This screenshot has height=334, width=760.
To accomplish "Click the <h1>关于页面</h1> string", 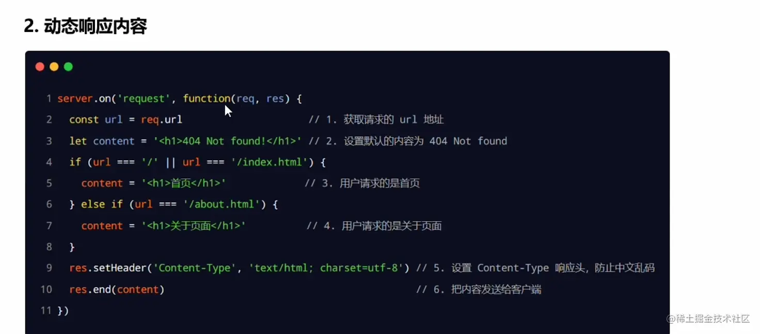I will [193, 226].
